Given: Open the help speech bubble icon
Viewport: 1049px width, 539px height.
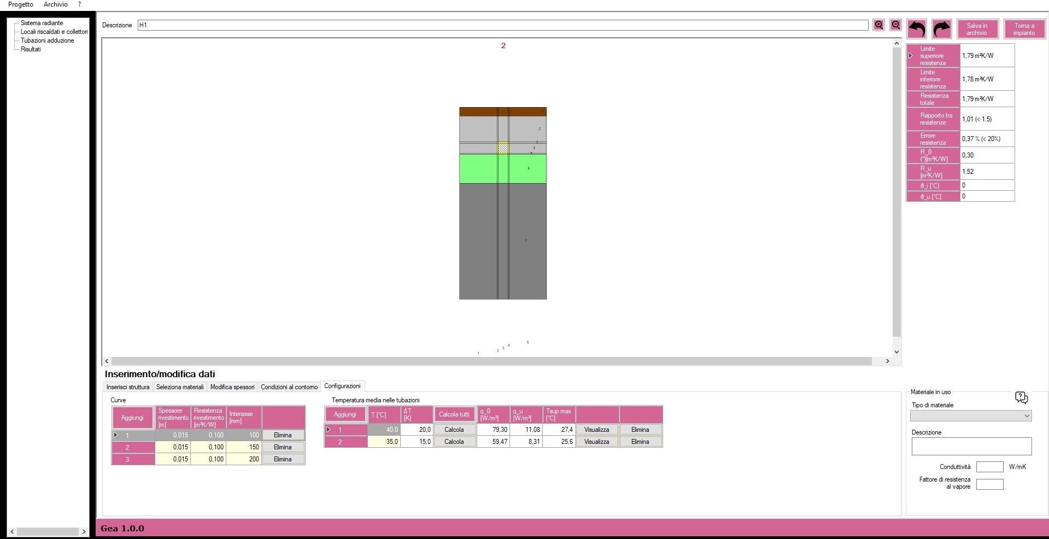Looking at the screenshot, I should click(x=1021, y=397).
